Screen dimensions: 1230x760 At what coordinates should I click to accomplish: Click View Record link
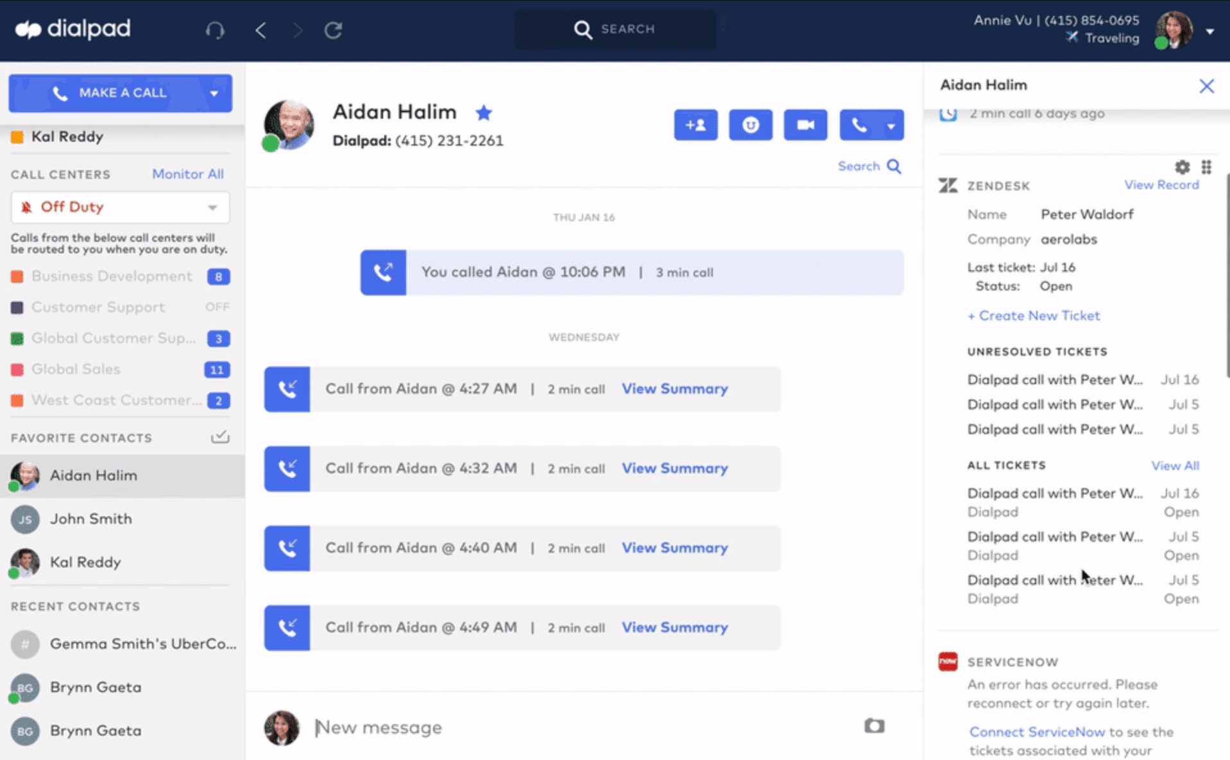click(1161, 185)
